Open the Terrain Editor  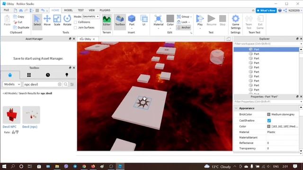[107, 21]
